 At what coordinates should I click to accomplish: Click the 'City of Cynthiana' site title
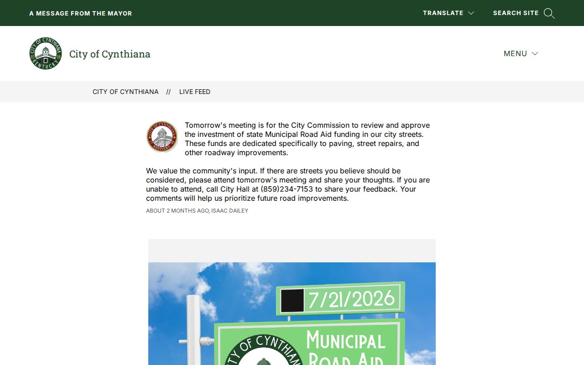pos(110,54)
